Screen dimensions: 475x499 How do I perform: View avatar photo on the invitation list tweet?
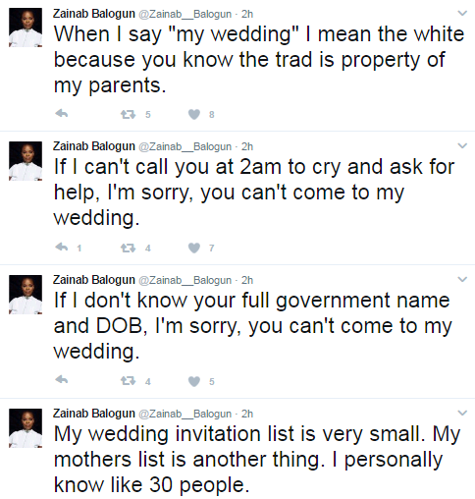click(x=26, y=428)
